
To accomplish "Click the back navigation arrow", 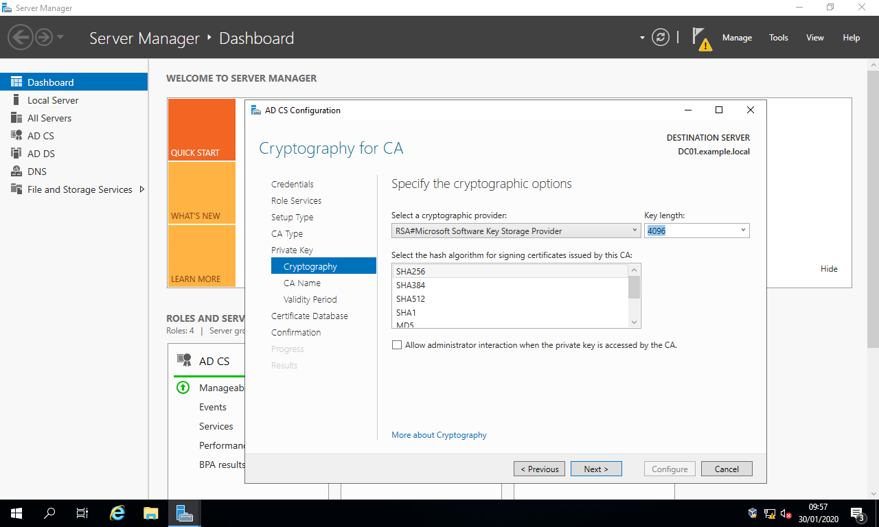I will click(21, 37).
